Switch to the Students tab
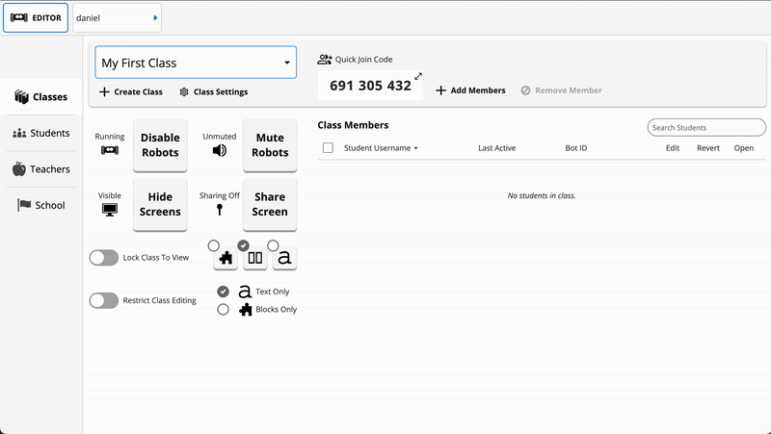Screen dimensions: 771x434 pos(41,133)
